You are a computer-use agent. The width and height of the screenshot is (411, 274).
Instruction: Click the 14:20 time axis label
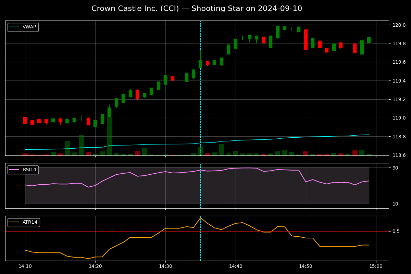coord(95,266)
